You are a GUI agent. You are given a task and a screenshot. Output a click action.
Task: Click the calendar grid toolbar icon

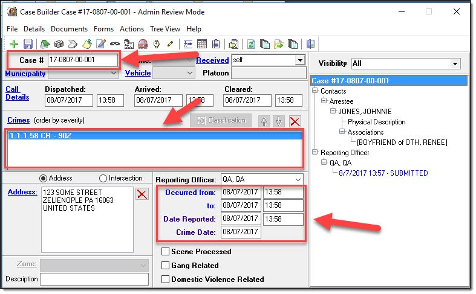point(202,44)
